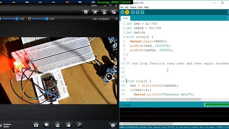The image size is (229, 129).
Task: Click the portrait icon beside second slider
Action: 29,19
